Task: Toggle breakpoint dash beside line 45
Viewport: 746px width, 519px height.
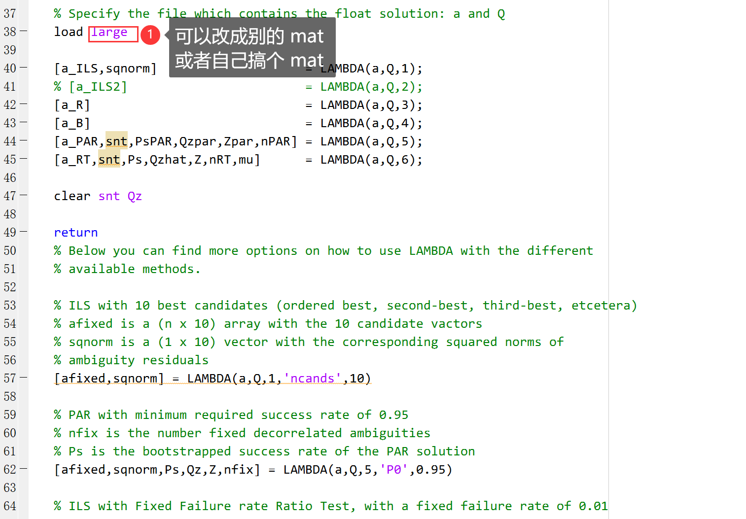Action: tap(23, 159)
